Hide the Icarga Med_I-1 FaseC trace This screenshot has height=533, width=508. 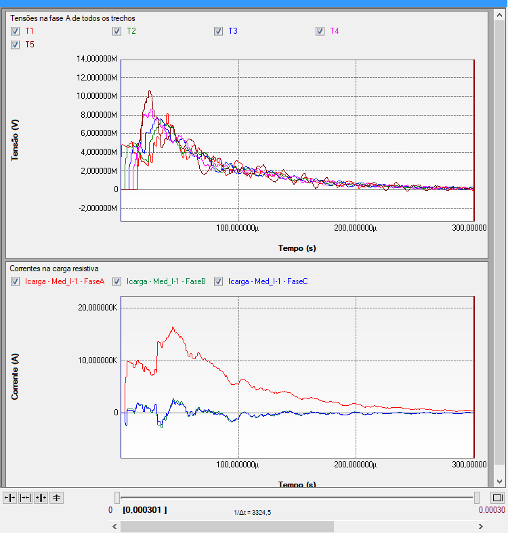click(x=219, y=281)
